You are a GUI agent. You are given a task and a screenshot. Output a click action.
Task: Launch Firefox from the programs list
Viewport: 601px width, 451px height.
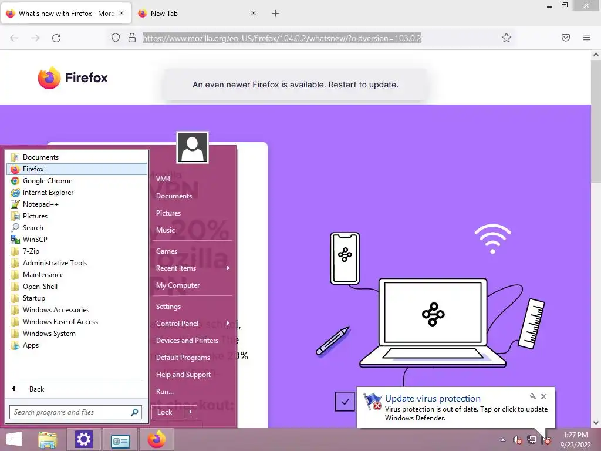[77, 169]
